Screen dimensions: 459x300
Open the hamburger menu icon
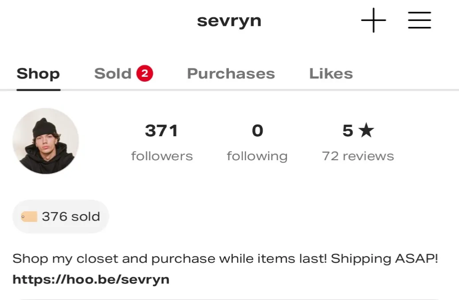(420, 20)
